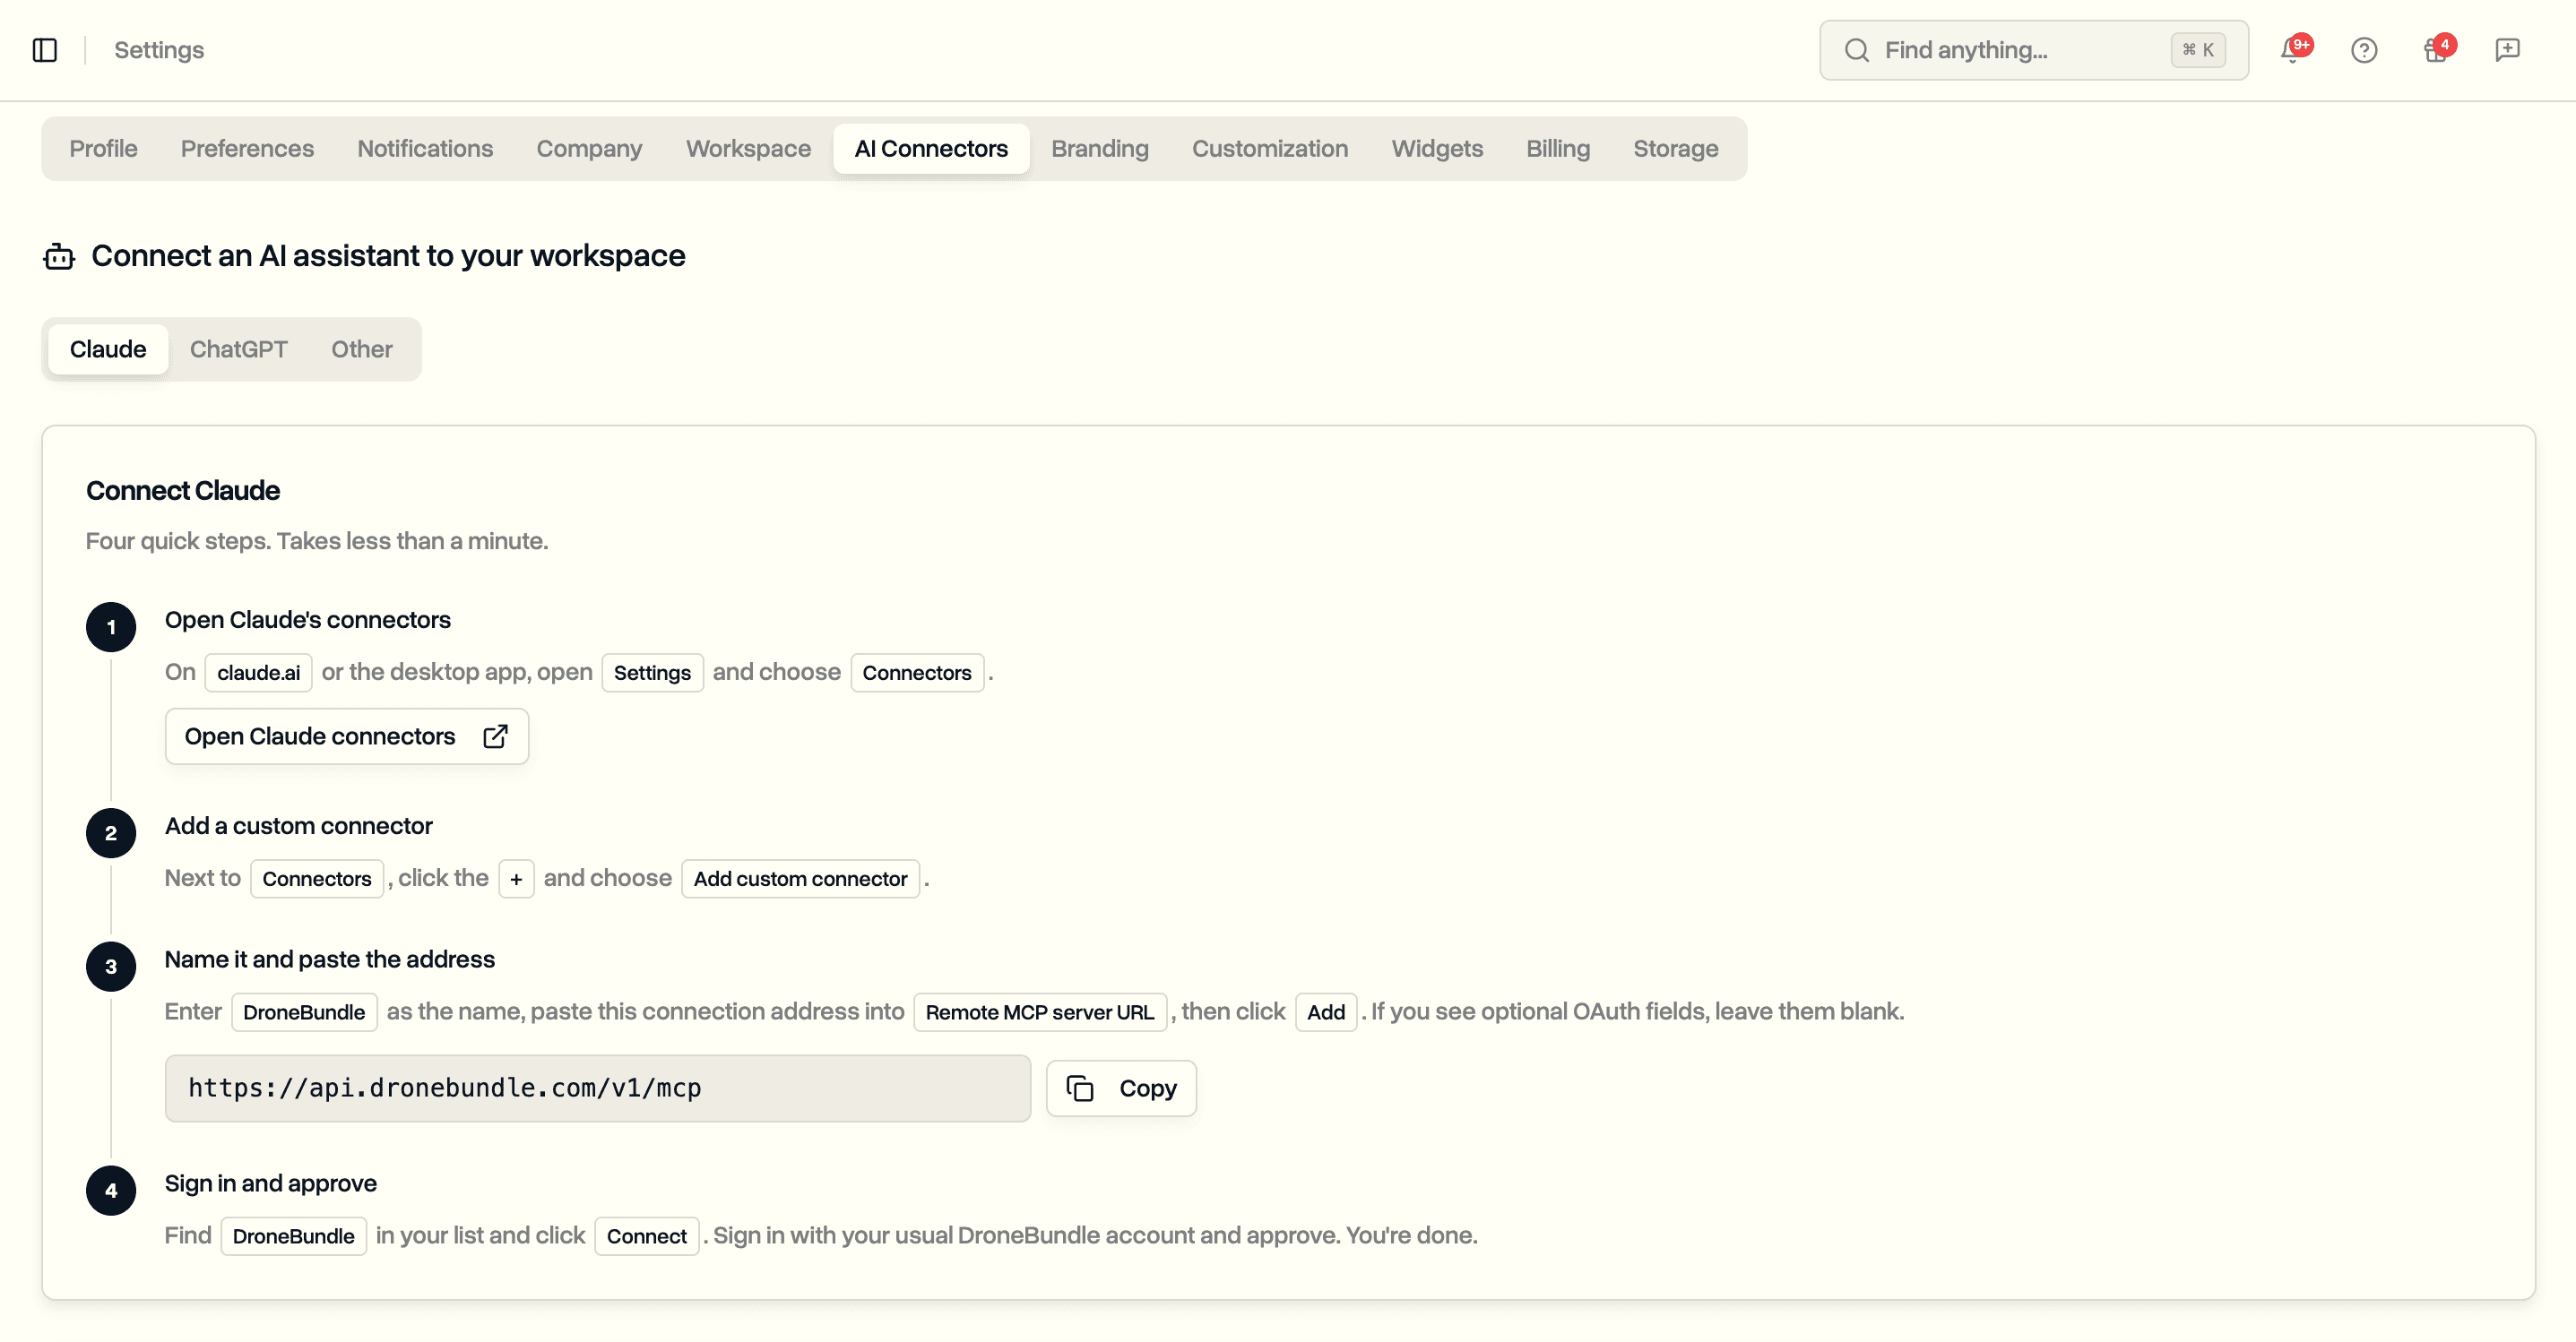This screenshot has width=2576, height=1342.
Task: Click the claude.ai label chip
Action: coord(259,673)
